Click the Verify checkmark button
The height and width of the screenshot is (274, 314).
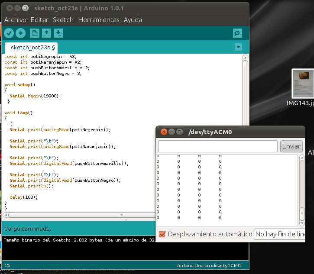pyautogui.click(x=9, y=33)
